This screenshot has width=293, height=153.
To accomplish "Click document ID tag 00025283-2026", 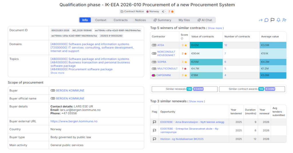I will point(60,30).
